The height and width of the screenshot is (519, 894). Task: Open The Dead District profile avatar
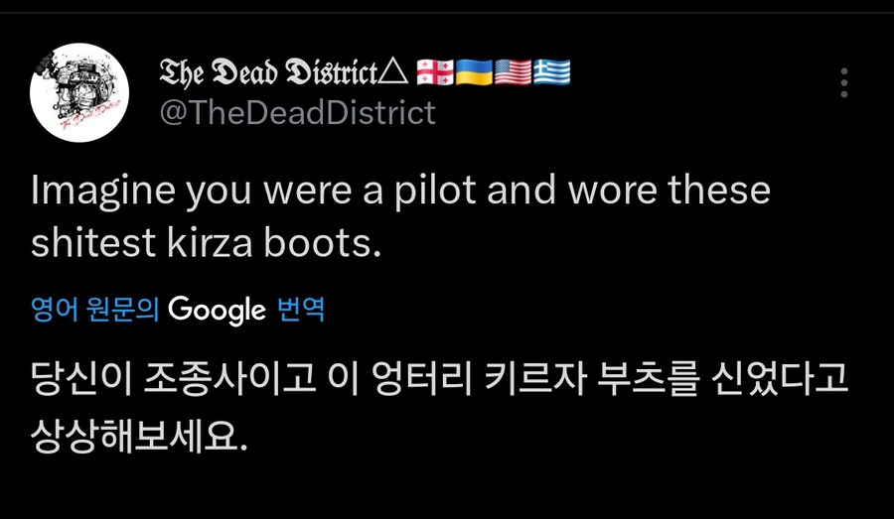click(79, 92)
